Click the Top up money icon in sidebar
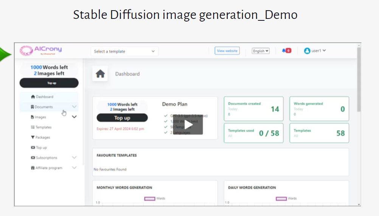Viewport: 379px width, 216px height. coord(33,147)
